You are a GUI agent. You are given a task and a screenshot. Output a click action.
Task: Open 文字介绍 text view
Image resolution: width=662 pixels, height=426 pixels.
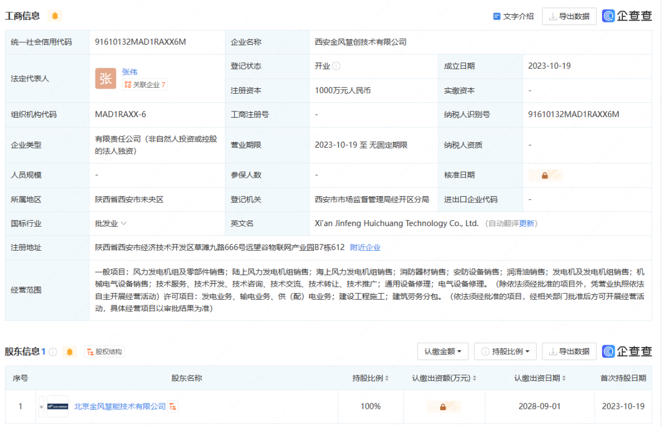tap(513, 17)
